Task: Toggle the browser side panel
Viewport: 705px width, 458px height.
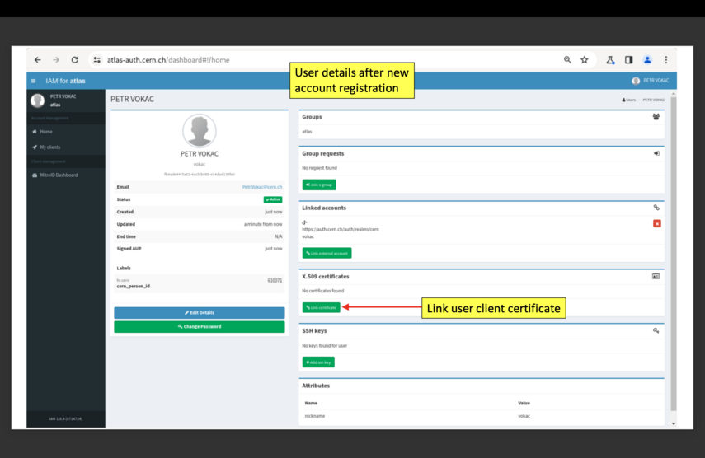Action: (628, 60)
